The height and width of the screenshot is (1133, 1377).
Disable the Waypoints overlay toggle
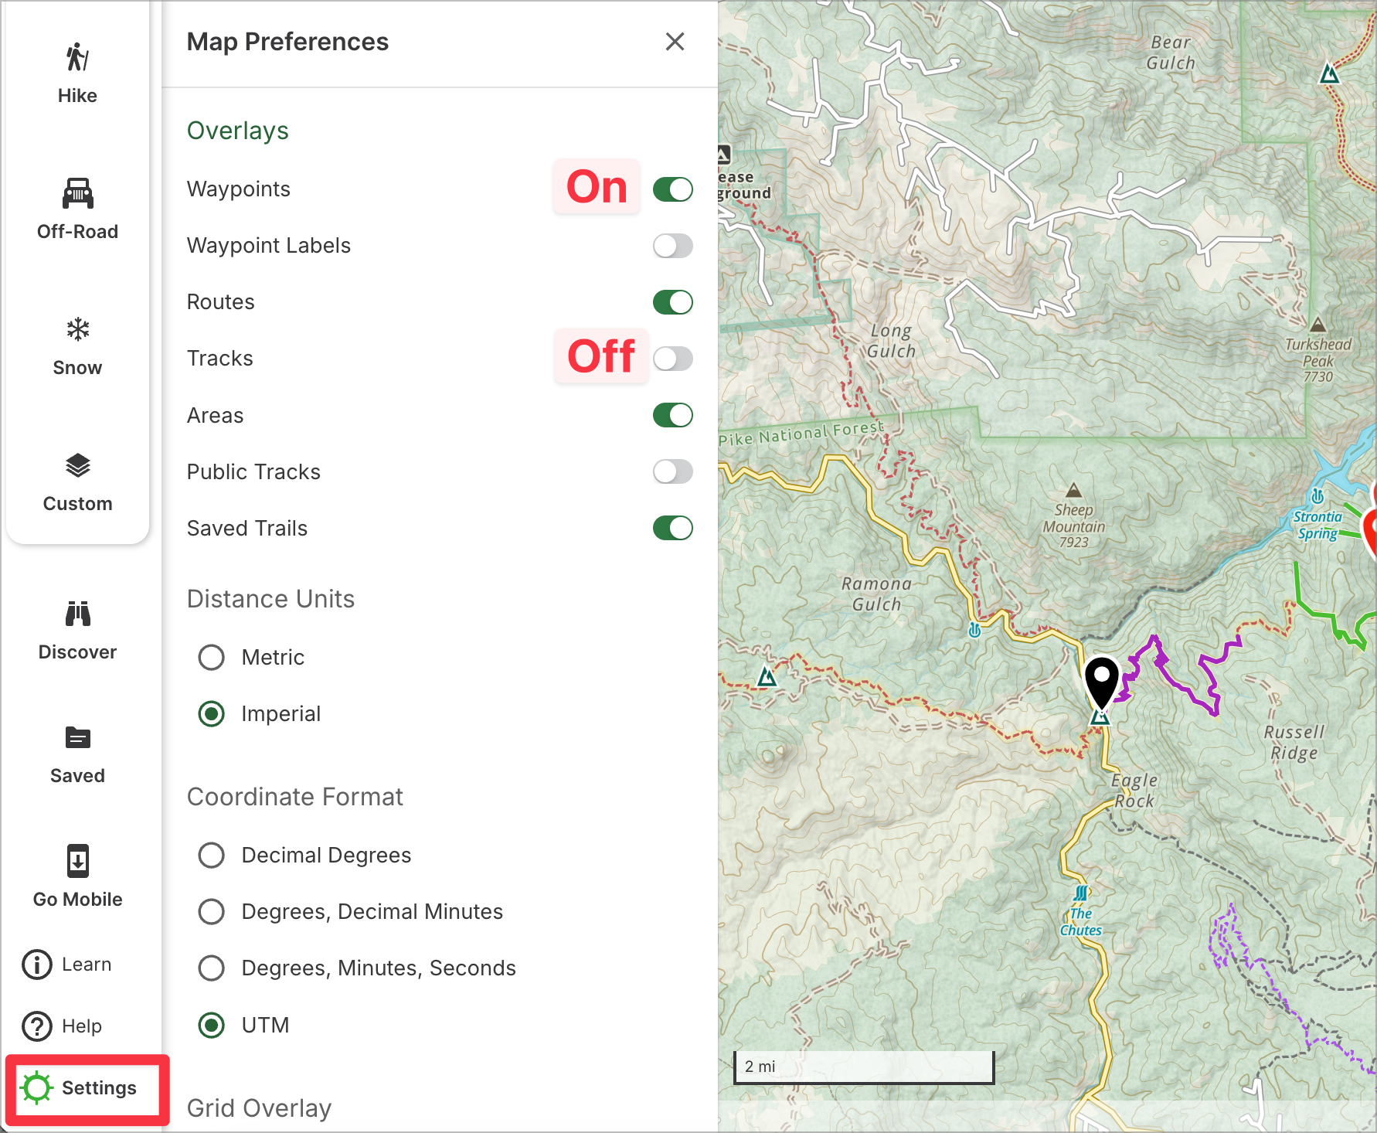click(x=672, y=189)
